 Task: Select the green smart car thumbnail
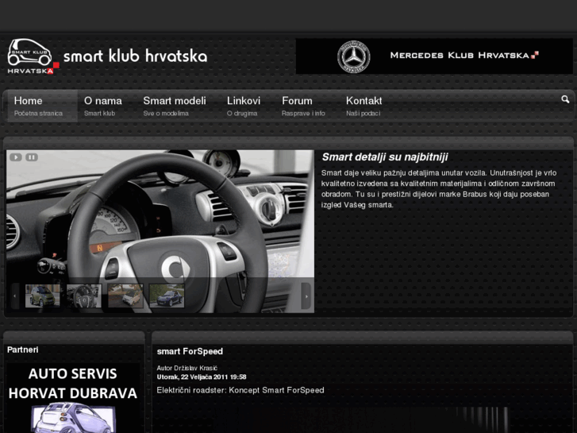42,296
